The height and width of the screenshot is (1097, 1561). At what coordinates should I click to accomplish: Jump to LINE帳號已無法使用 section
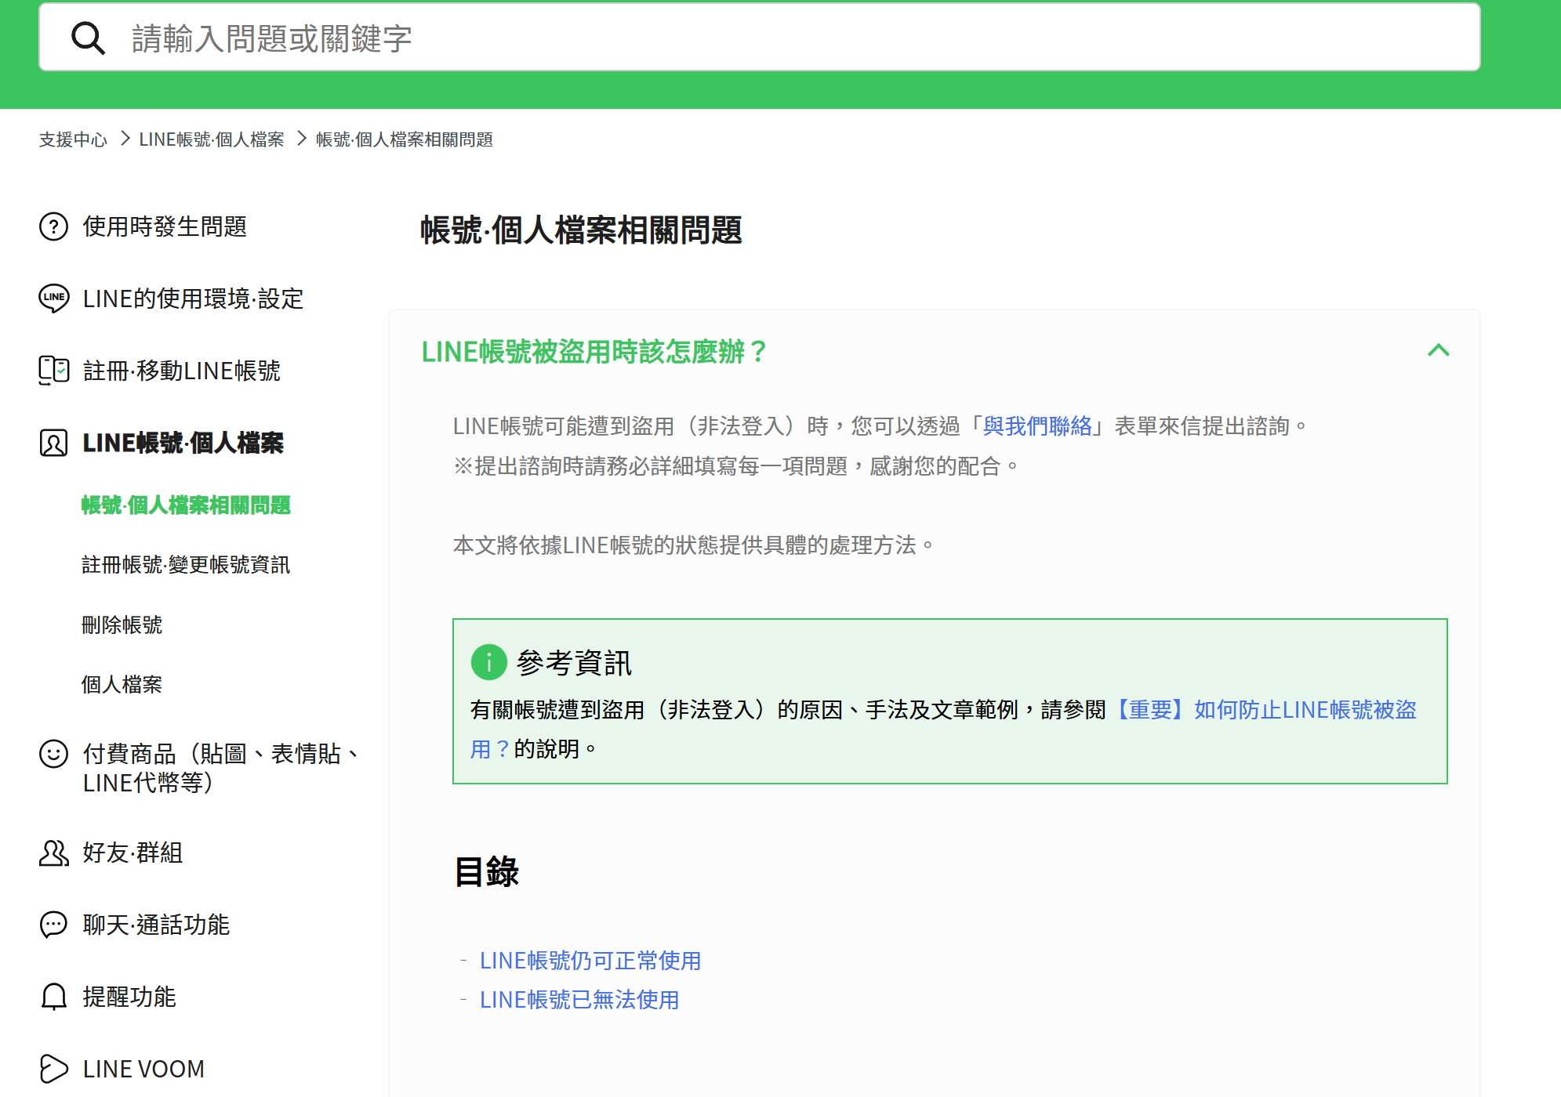pos(579,1000)
